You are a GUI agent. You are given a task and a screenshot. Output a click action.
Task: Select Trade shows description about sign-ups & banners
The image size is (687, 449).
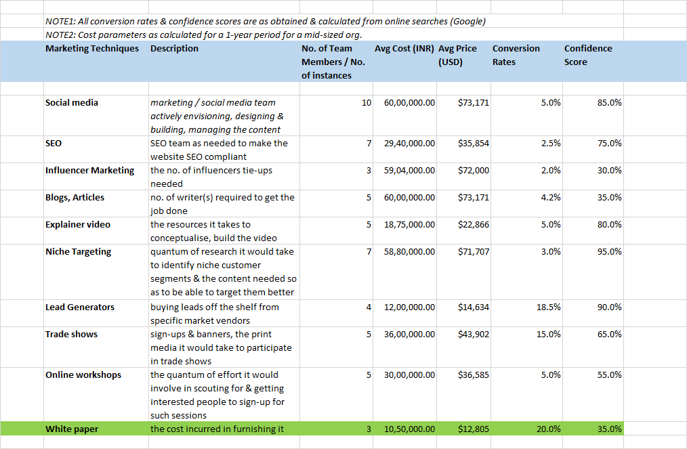221,347
